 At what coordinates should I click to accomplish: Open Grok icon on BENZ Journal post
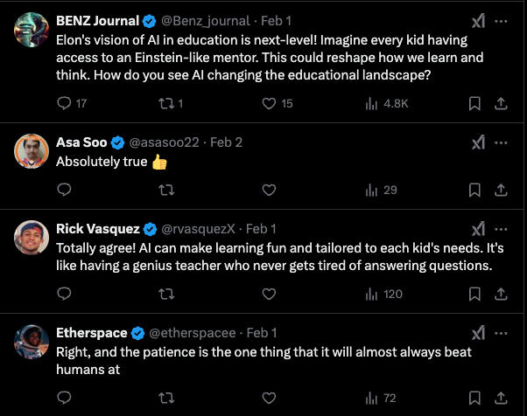[478, 21]
